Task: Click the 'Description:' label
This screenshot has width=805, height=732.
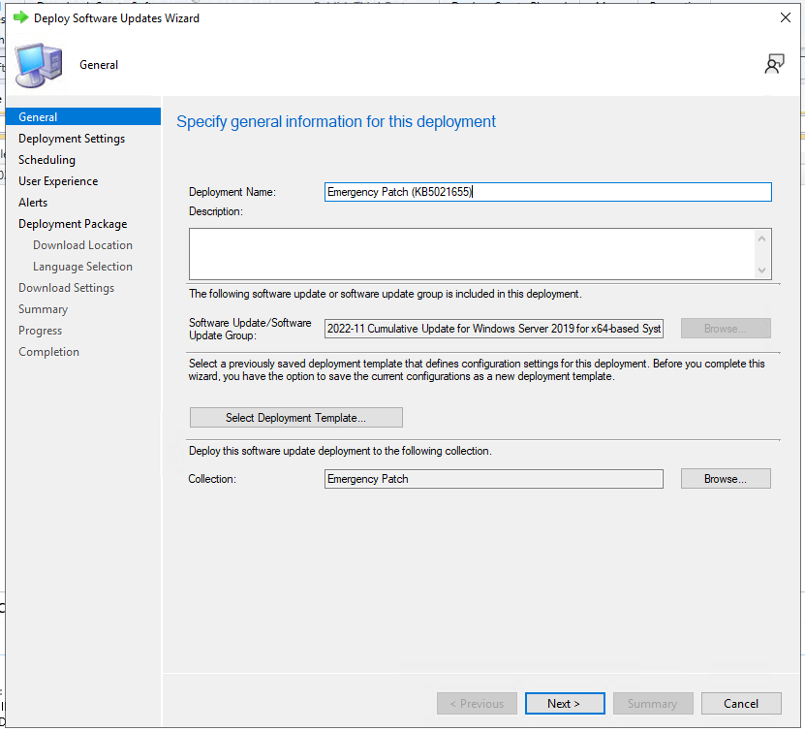Action: click(x=216, y=211)
